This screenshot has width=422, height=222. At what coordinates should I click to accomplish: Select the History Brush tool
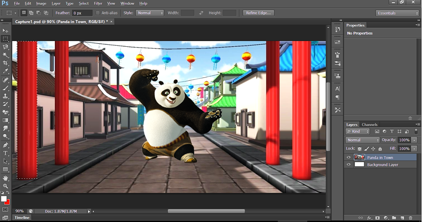(5, 104)
